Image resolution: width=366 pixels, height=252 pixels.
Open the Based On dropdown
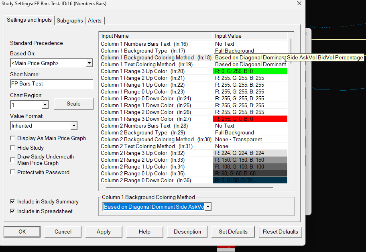(89, 63)
